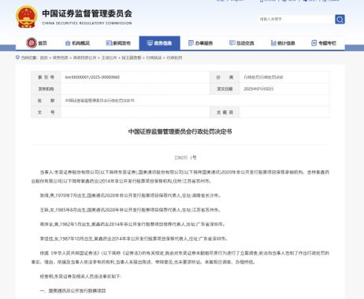Open the 统计信息 navigation tab

tap(283, 43)
